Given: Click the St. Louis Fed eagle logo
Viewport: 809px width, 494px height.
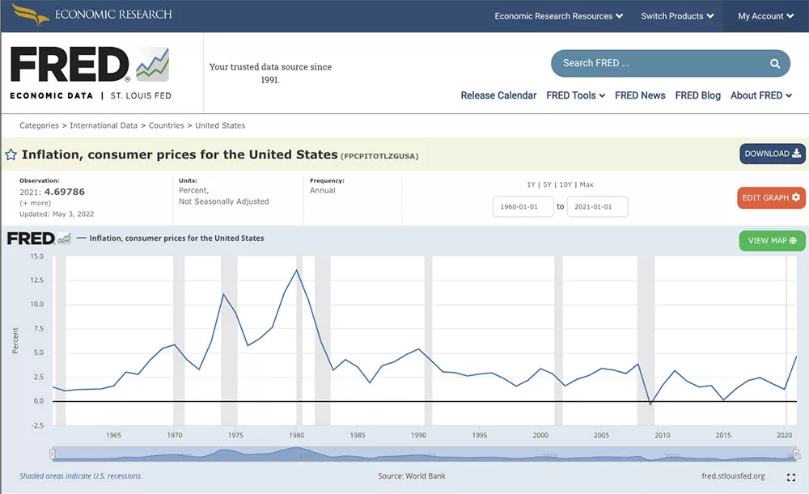Looking at the screenshot, I should coord(30,14).
